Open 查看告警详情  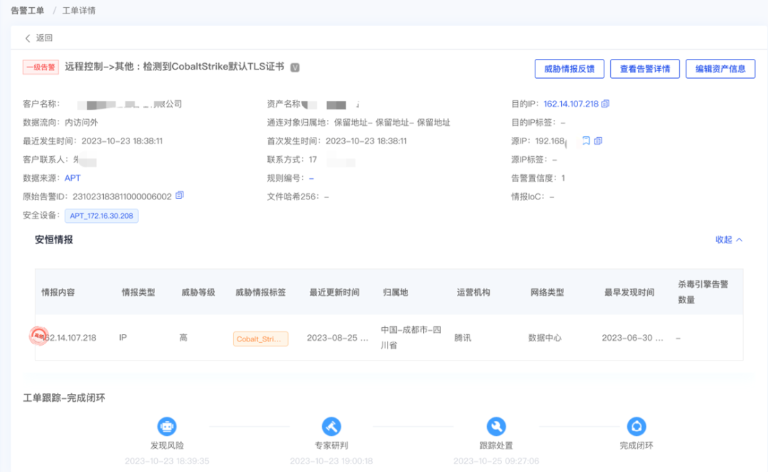[645, 69]
